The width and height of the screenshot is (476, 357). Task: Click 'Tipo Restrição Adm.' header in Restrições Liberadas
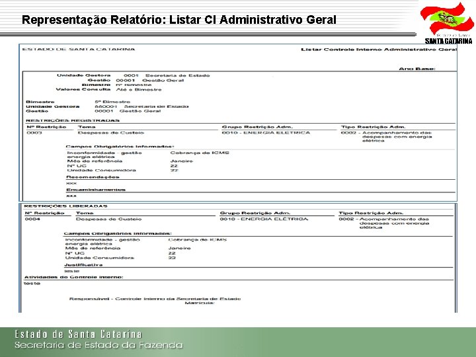(371, 213)
